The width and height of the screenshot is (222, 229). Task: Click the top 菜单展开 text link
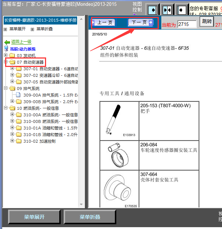(x=18, y=29)
